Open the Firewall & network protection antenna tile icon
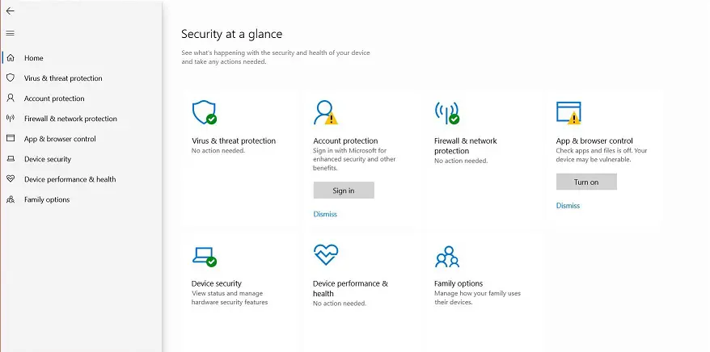This screenshot has height=352, width=710. [447, 112]
